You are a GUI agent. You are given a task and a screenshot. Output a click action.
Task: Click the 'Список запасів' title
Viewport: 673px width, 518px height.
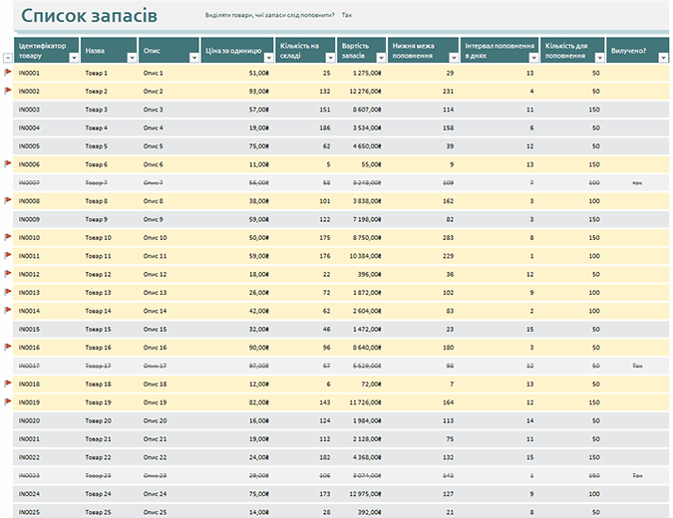88,16
